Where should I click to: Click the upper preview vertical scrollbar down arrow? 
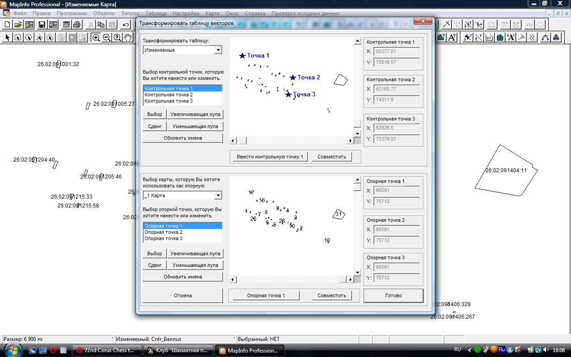tap(357, 133)
